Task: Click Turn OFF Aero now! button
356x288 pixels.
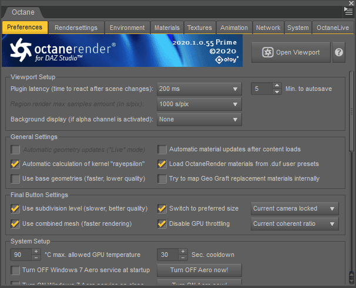Action: pyautogui.click(x=199, y=270)
